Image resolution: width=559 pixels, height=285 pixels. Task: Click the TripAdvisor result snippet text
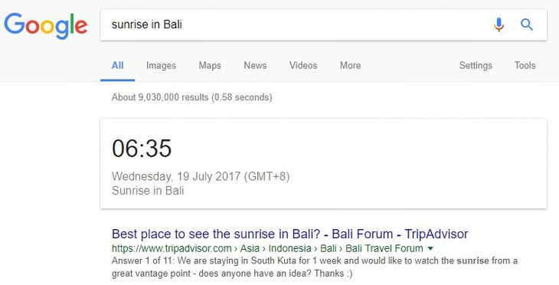[315, 267]
